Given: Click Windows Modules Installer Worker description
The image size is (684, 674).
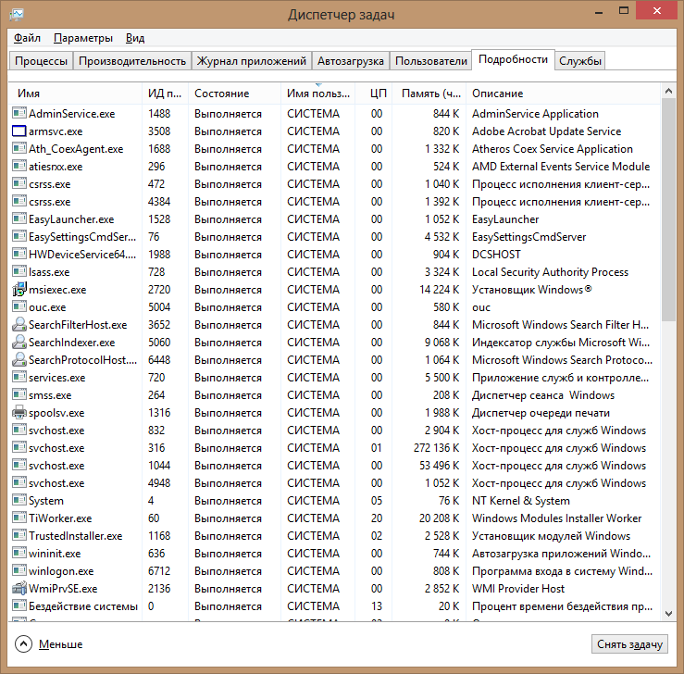Looking at the screenshot, I should [556, 518].
